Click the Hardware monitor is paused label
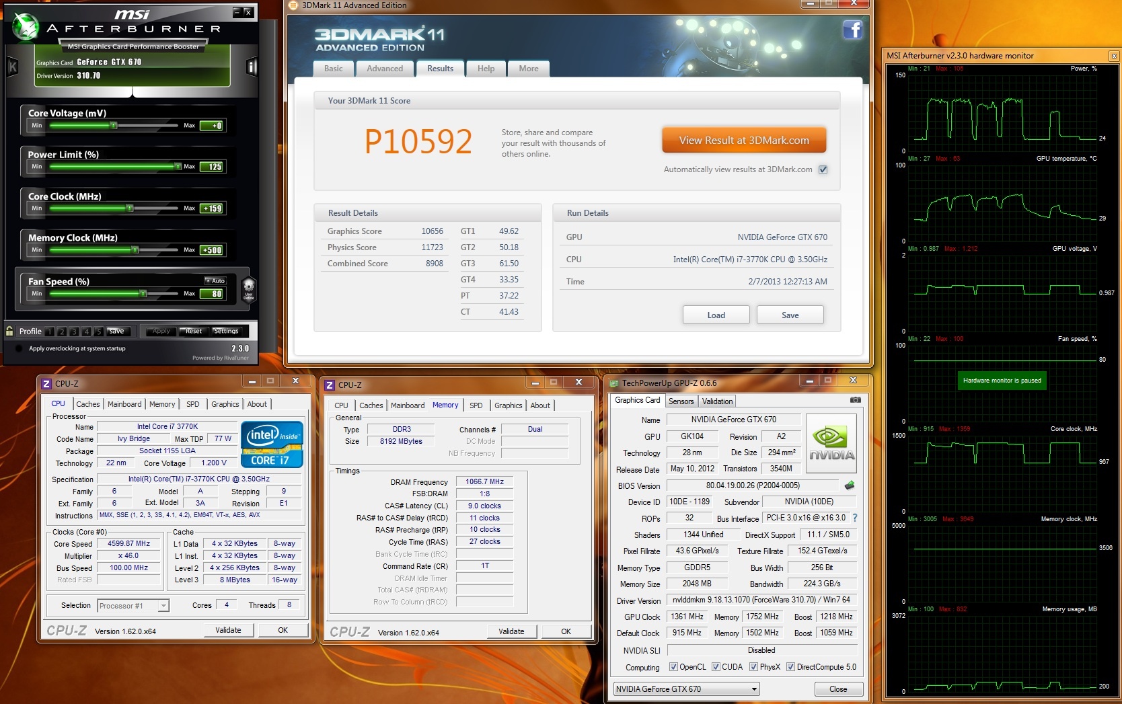Viewport: 1122px width, 704px height. click(1002, 381)
